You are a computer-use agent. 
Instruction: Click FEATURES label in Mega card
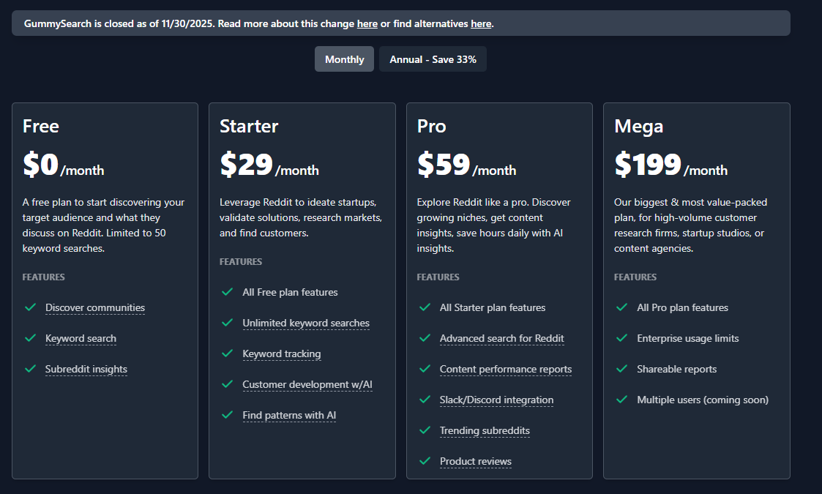point(635,277)
